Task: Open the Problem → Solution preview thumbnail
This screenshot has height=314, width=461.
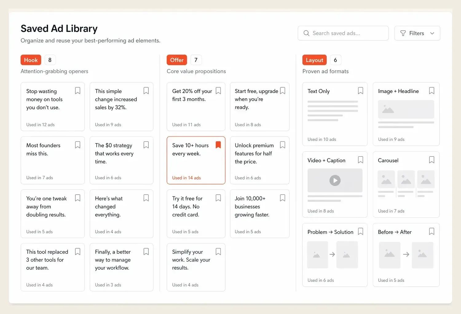Action: (333, 255)
